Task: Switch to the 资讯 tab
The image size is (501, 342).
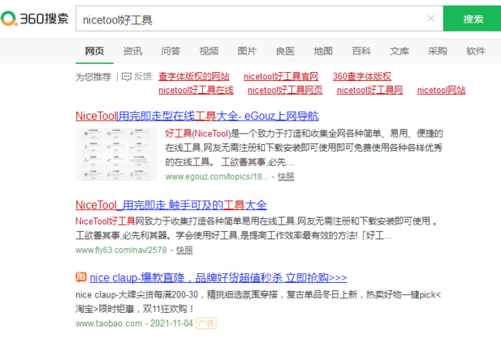Action: click(133, 51)
